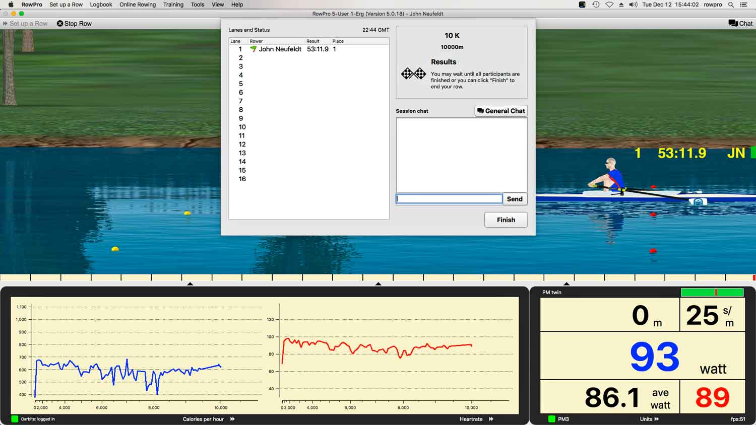
Task: Open the View menu
Action: click(218, 5)
